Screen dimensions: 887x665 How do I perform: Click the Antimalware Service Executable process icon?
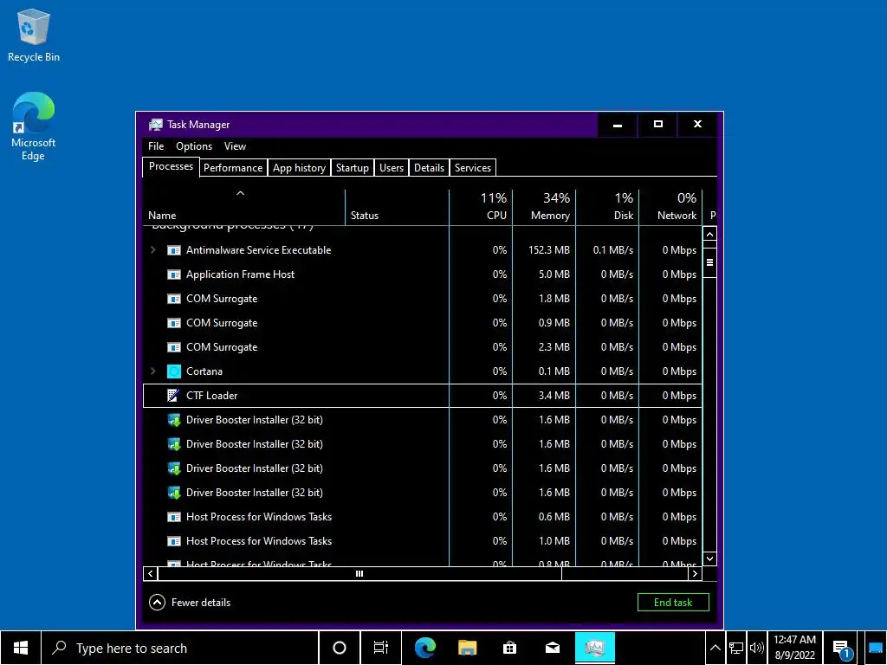[173, 250]
